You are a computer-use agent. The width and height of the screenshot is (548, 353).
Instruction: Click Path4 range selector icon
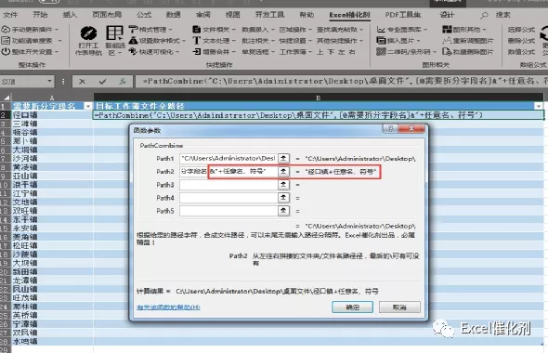283,198
